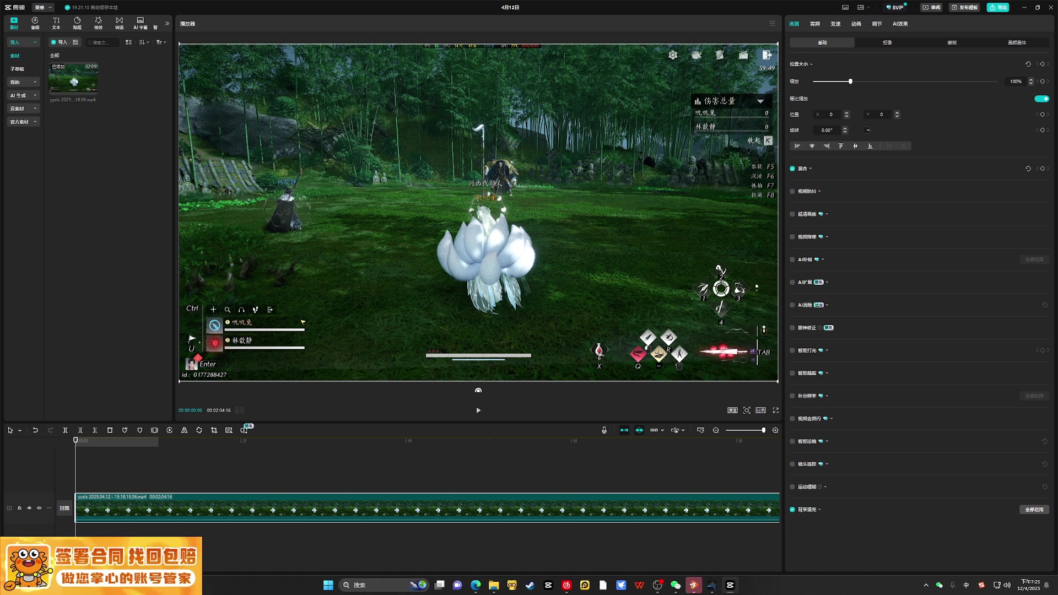Screen dimensions: 1058x595
Task: Click the mirror flip icon
Action: [184, 430]
